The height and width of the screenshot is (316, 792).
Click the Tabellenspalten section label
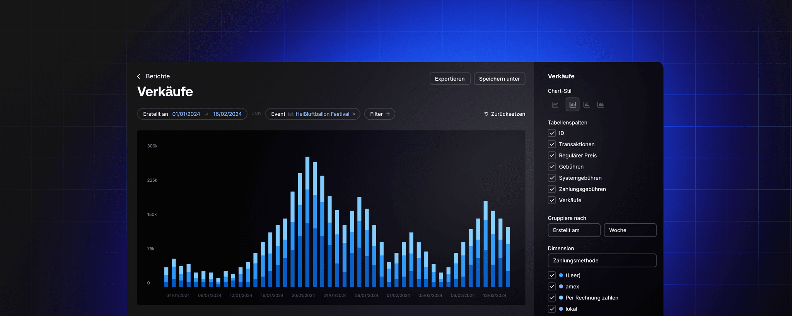567,123
